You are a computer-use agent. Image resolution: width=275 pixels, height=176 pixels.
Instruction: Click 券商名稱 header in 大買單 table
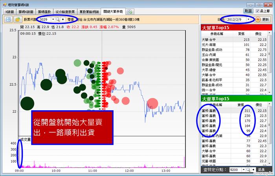[217, 34]
